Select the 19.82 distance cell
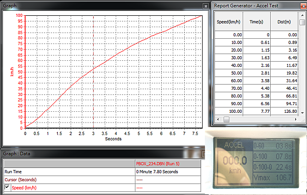The width and height of the screenshot is (307, 195). coord(284,73)
